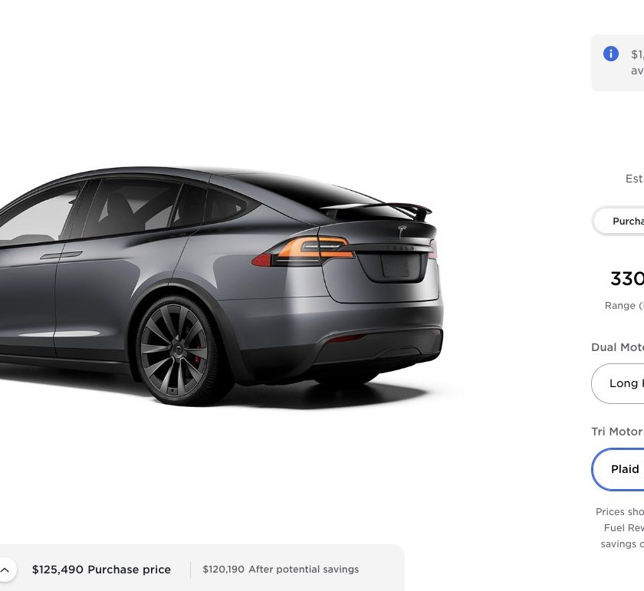The image size is (644, 591).
Task: Click the blue info circle icon
Action: (611, 54)
